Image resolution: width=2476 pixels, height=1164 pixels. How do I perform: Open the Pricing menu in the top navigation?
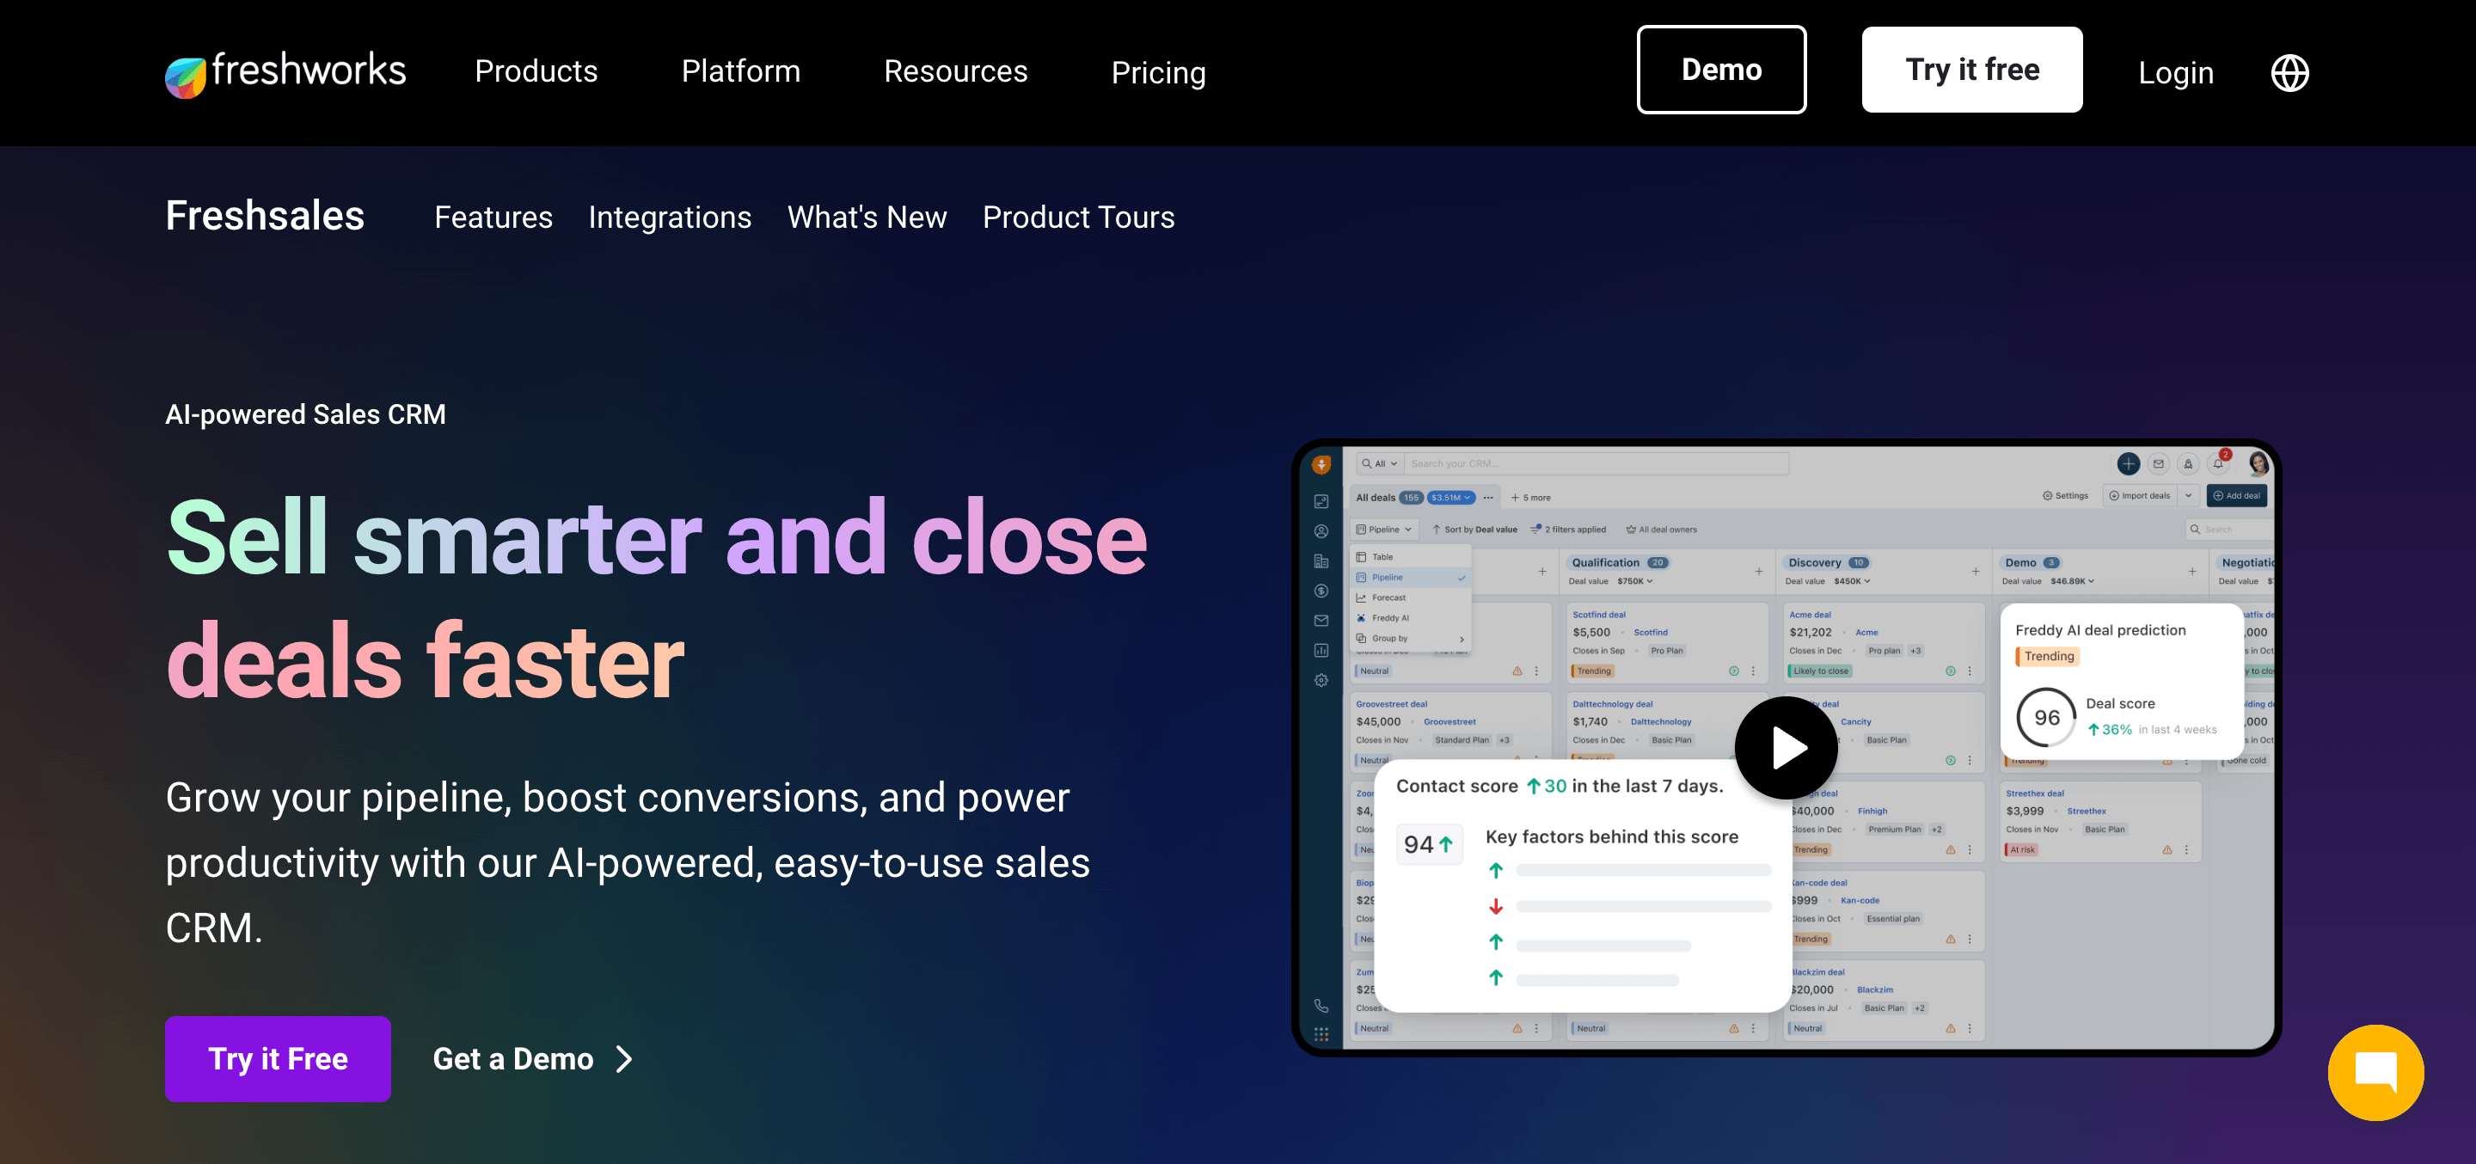click(x=1158, y=72)
